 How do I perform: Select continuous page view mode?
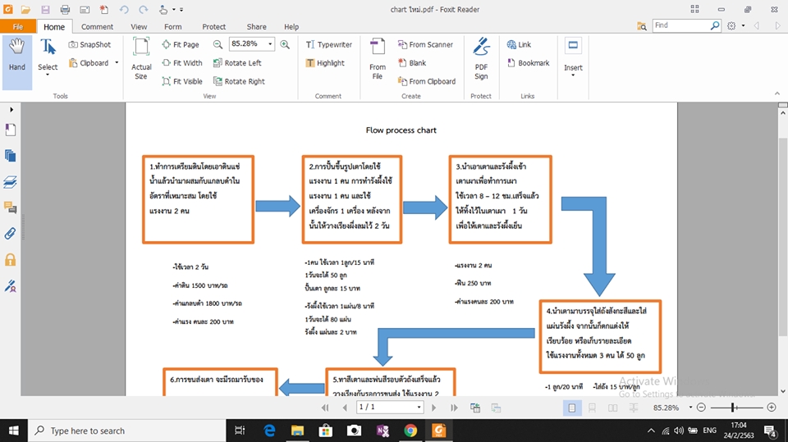click(592, 408)
